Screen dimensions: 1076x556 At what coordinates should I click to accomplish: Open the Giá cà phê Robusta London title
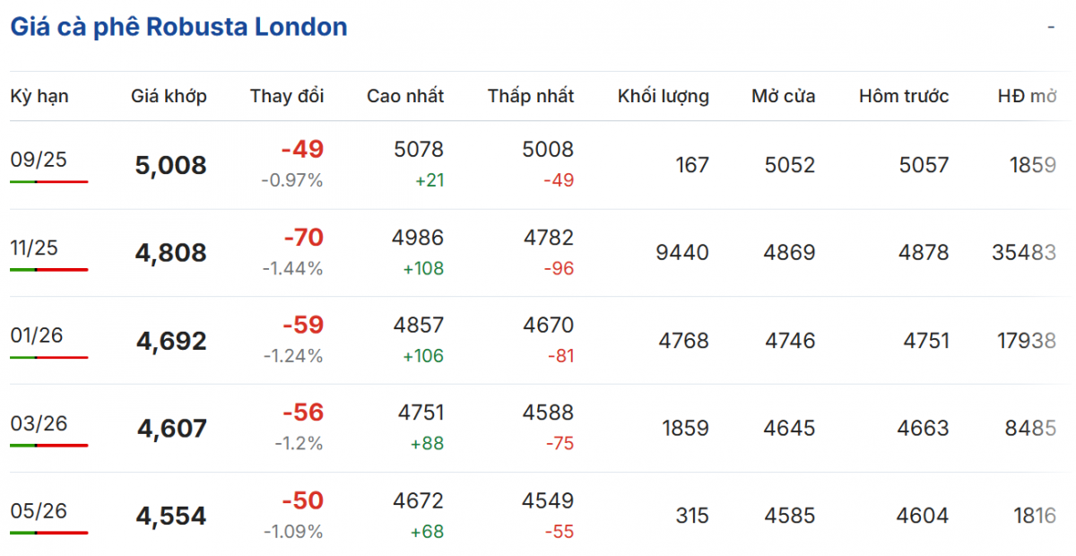pyautogui.click(x=178, y=27)
